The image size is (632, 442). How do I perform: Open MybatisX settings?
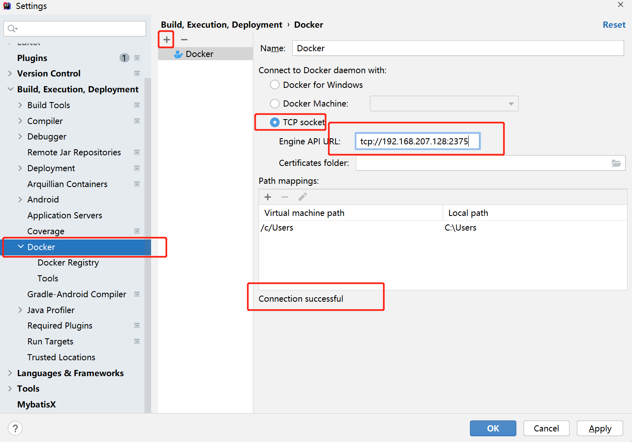[x=36, y=405]
